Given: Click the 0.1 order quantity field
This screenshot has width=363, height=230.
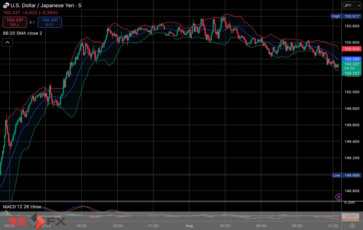Looking at the screenshot, I should pyautogui.click(x=32, y=22).
